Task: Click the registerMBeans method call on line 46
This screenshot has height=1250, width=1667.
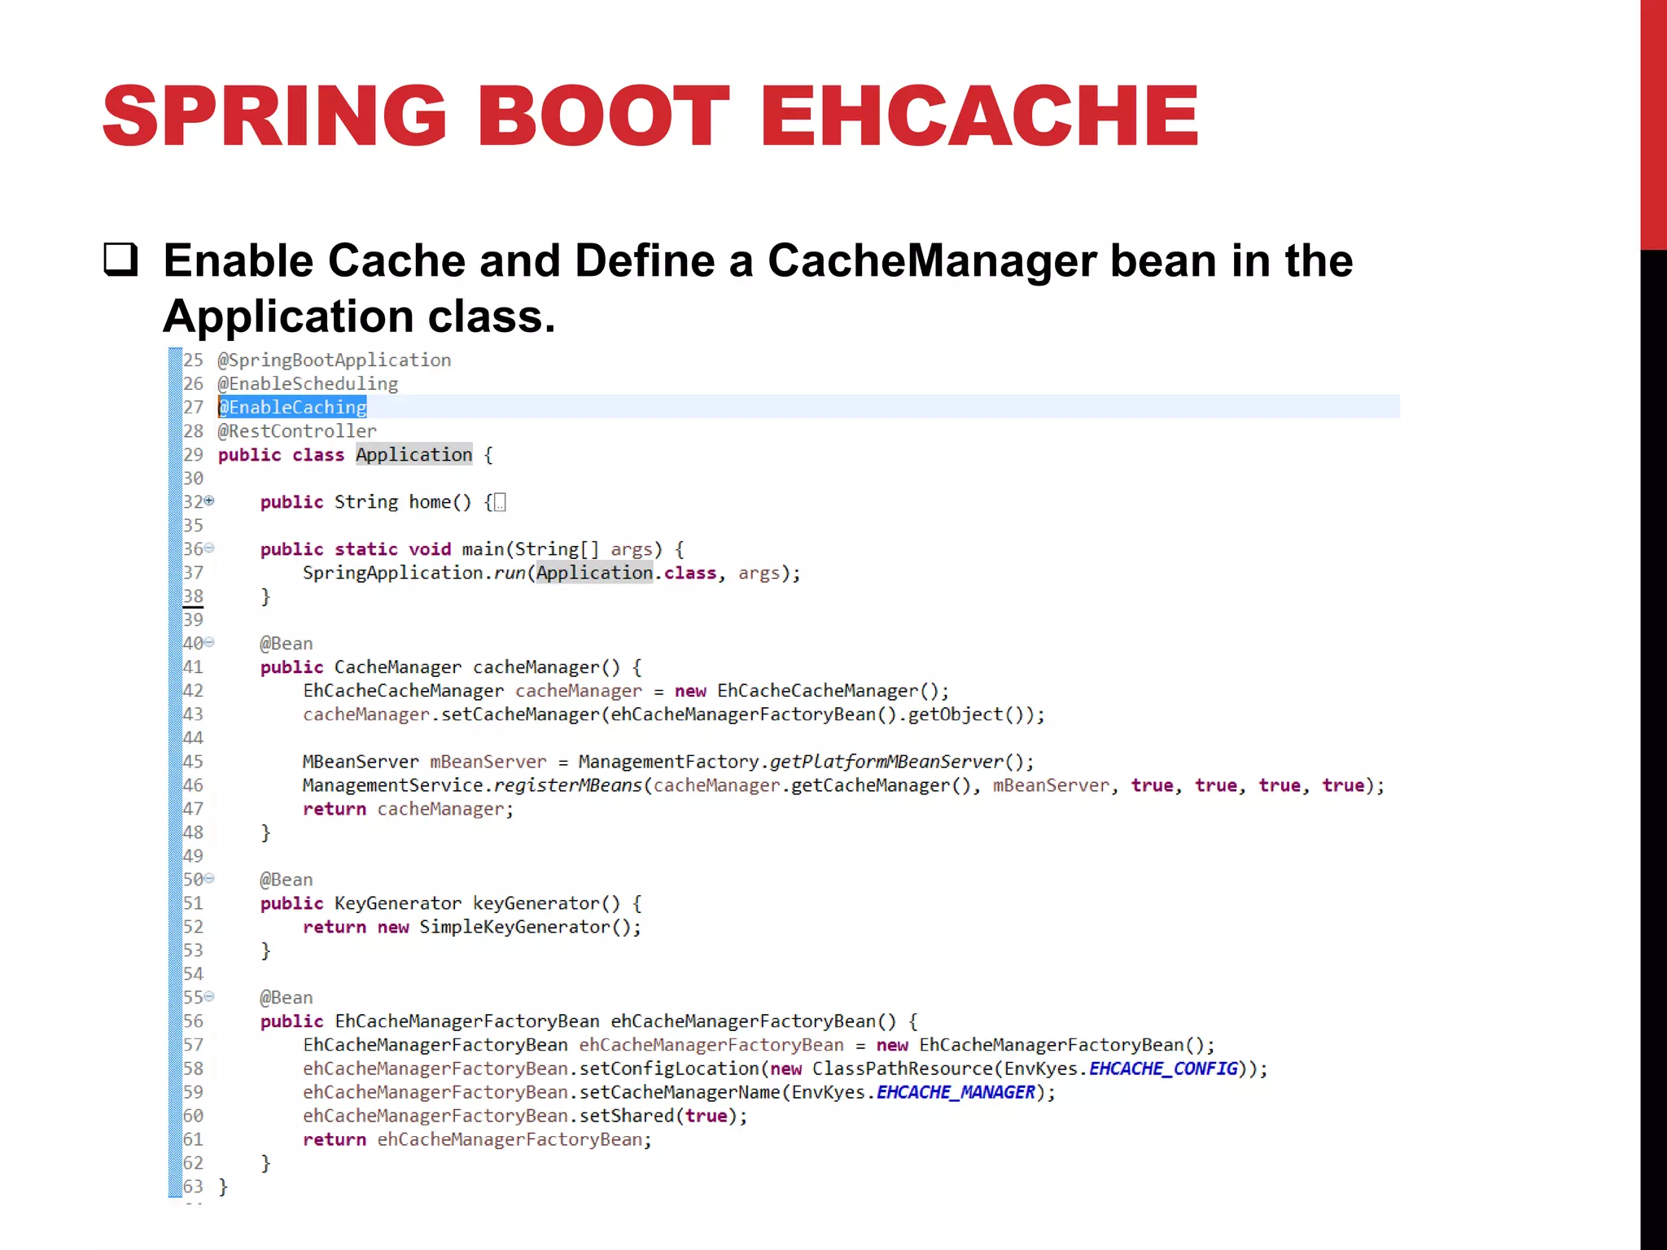Action: (x=567, y=785)
